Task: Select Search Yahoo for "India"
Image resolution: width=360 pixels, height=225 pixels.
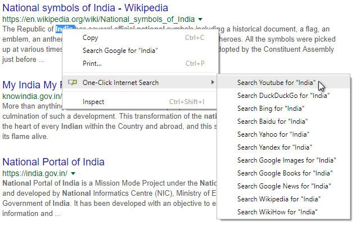Action: click(x=273, y=134)
